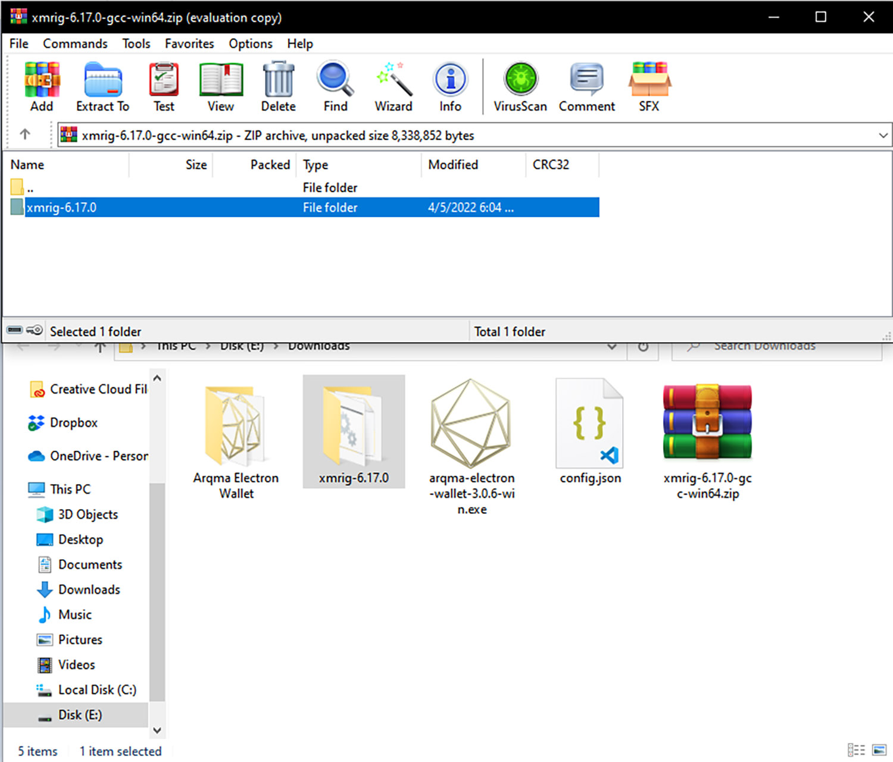Open the Find magnifier tool

(335, 87)
